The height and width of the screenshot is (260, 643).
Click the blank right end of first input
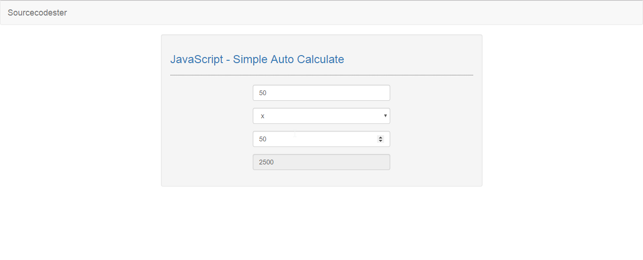(x=367, y=93)
